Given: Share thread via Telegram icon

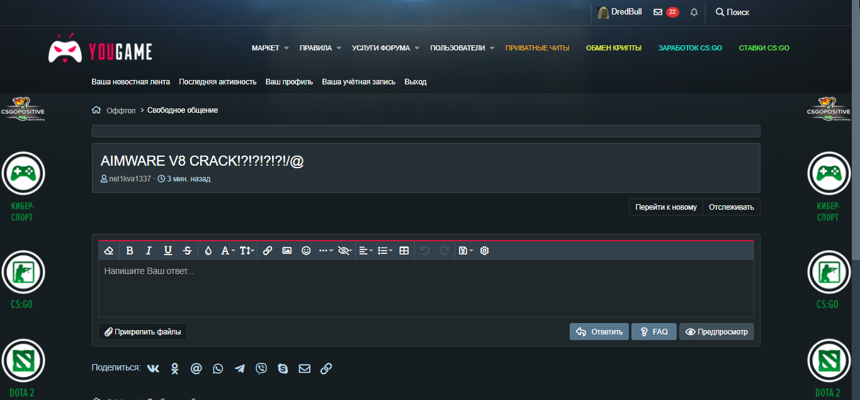Looking at the screenshot, I should pyautogui.click(x=239, y=369).
